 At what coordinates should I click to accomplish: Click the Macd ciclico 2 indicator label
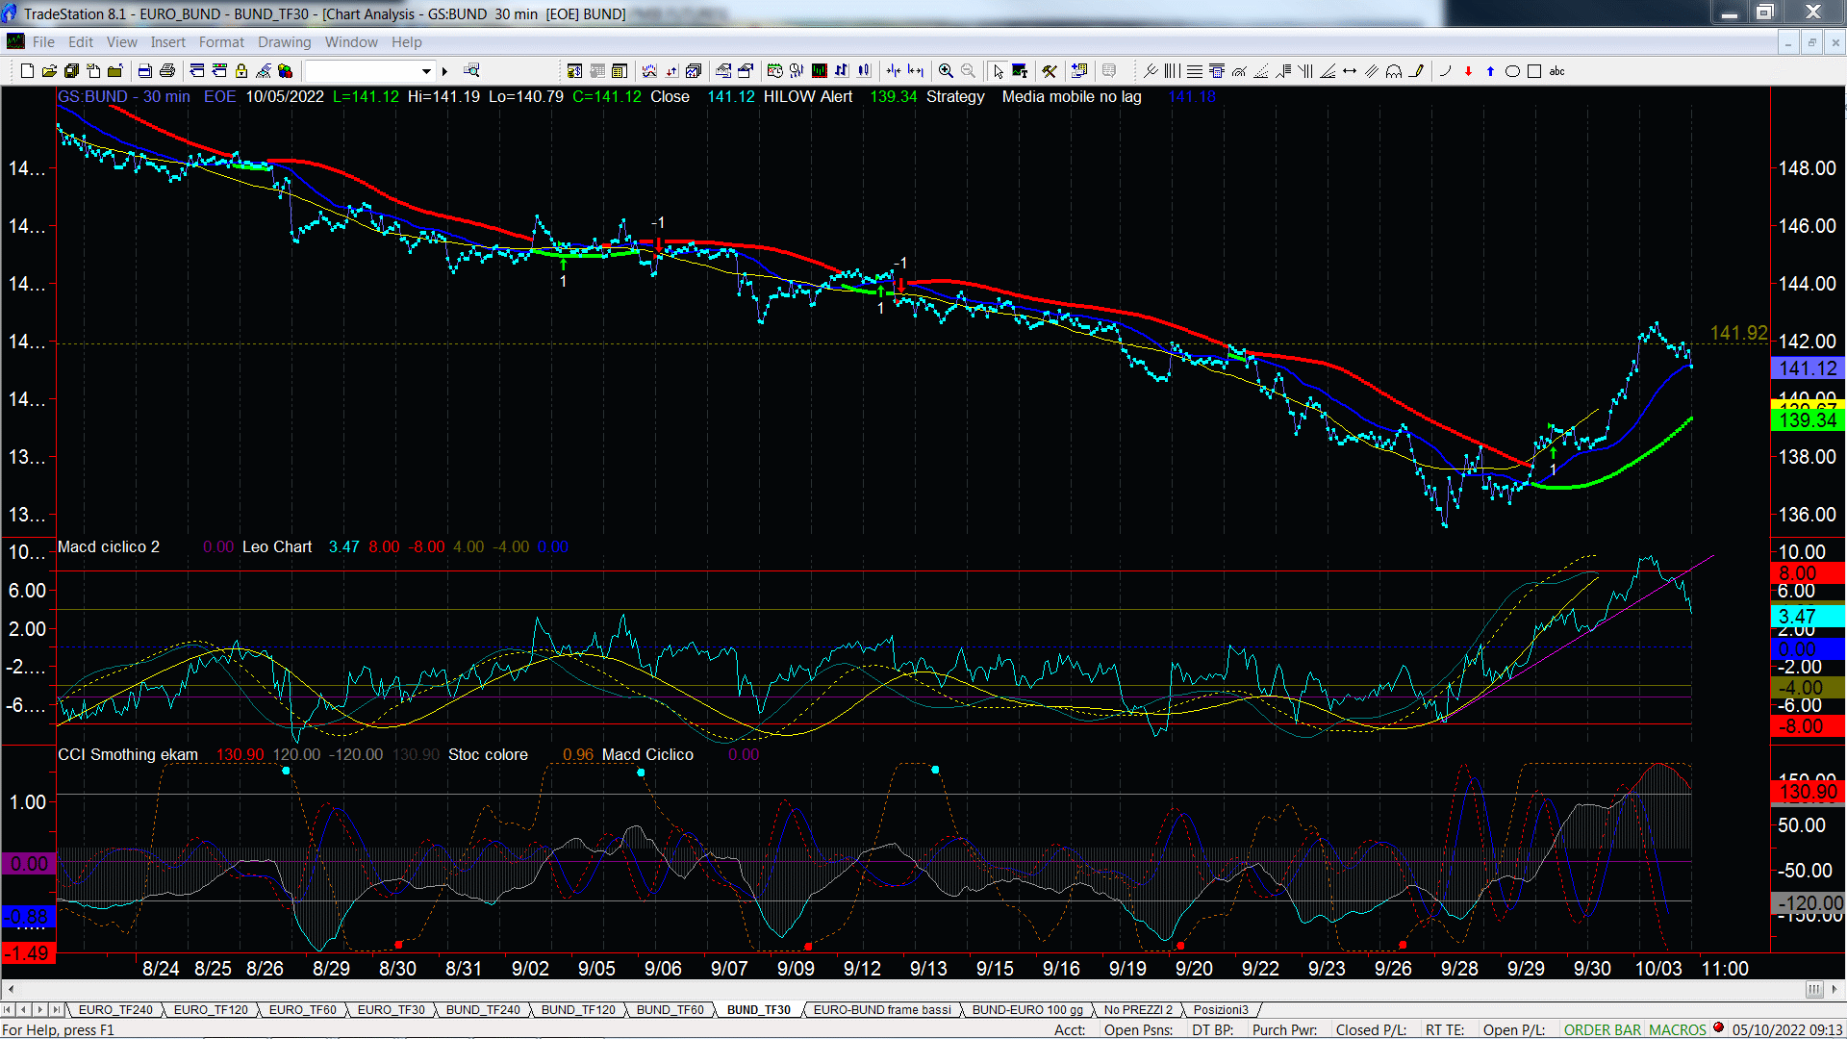(109, 547)
